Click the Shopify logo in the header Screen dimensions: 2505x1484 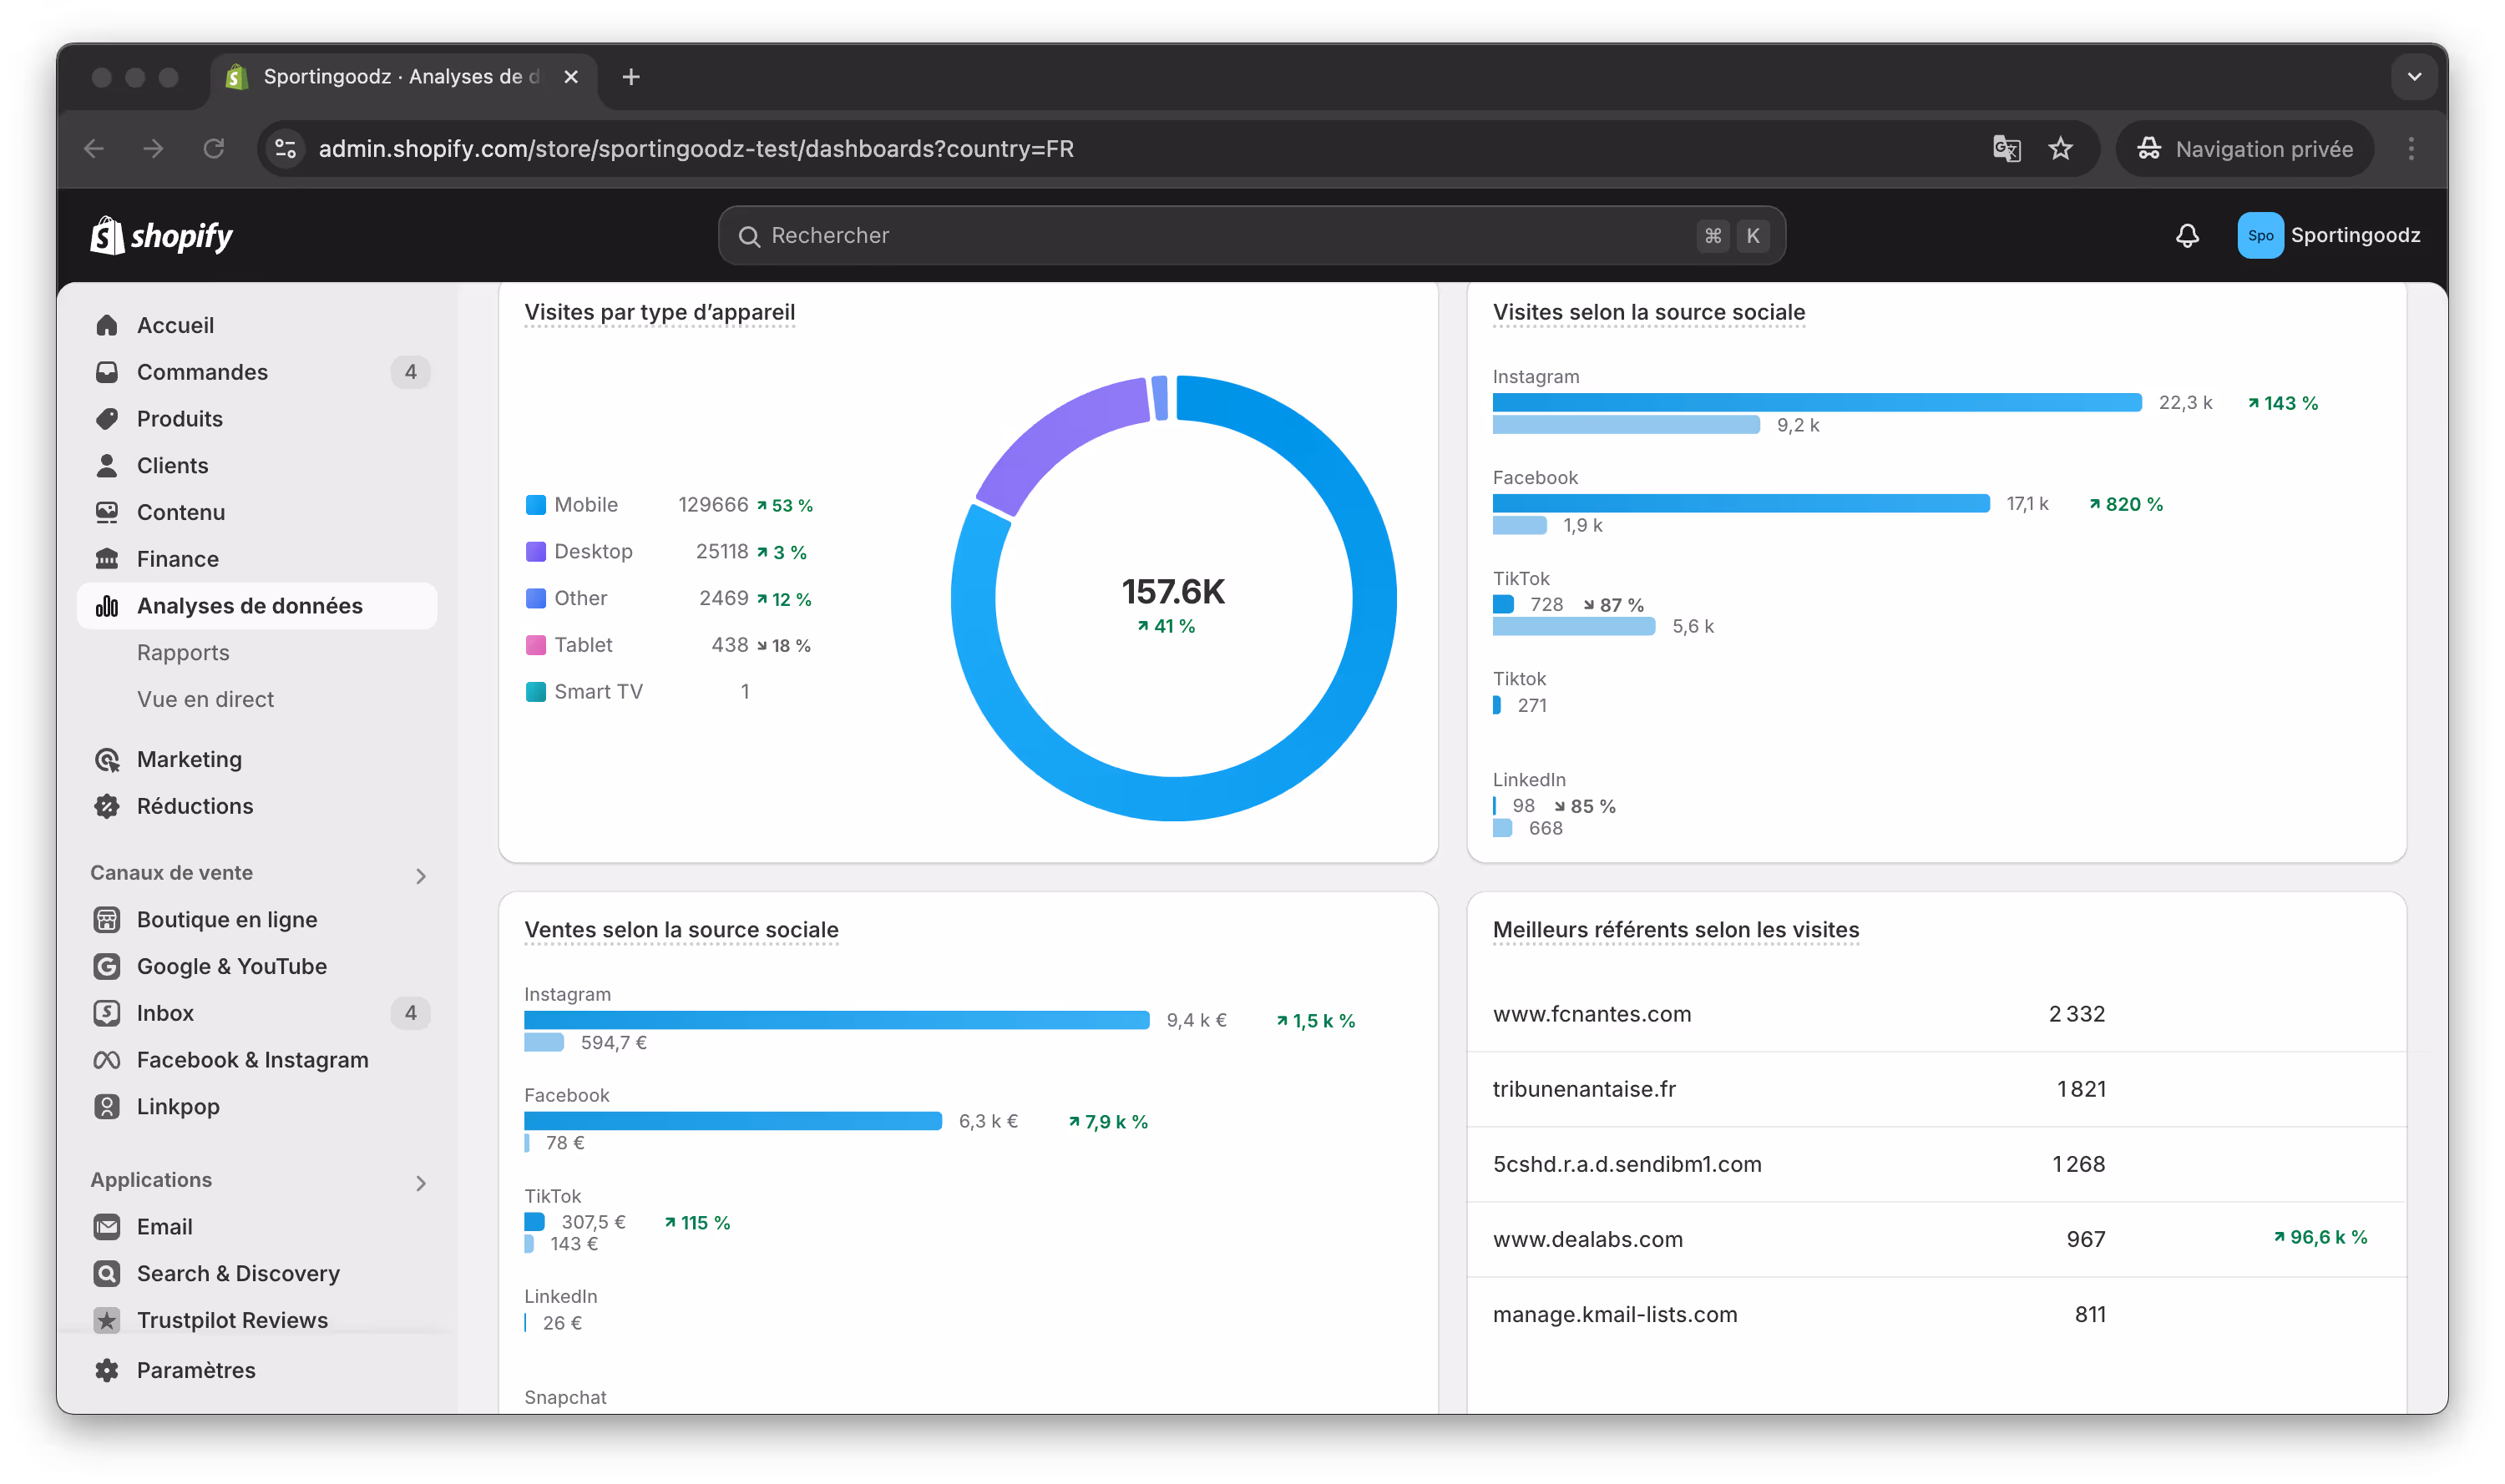[x=162, y=236]
